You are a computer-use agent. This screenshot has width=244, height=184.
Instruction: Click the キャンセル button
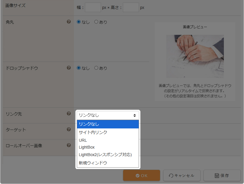tap(182, 175)
